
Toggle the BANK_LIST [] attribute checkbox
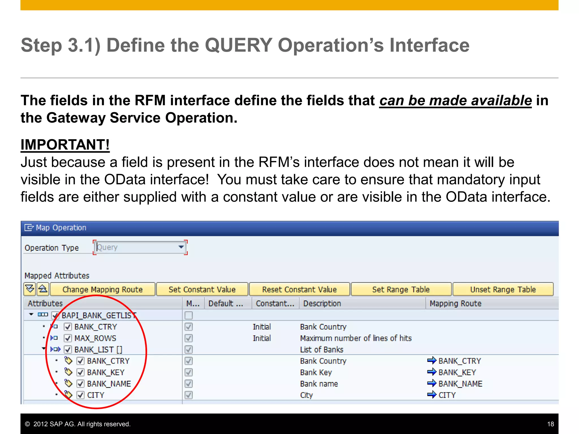(68, 350)
